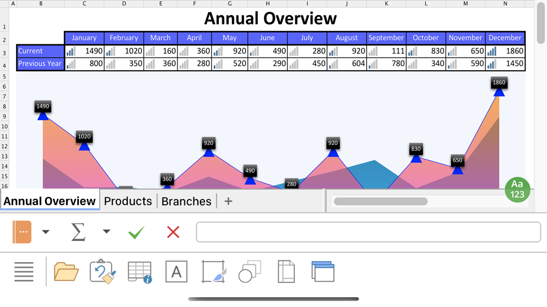Select the cell with value 1490

(84, 51)
